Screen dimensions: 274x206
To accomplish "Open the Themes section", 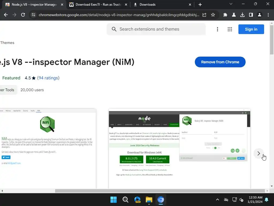I will [x=7, y=43].
